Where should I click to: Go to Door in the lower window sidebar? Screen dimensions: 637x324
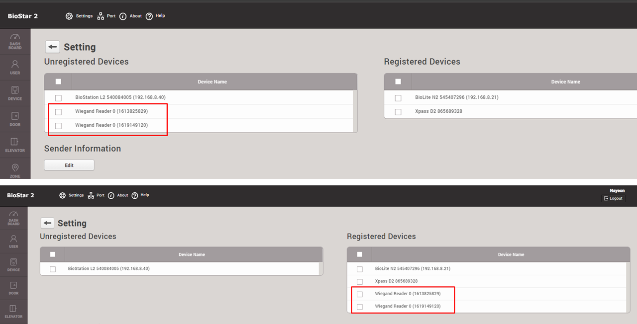click(13, 288)
